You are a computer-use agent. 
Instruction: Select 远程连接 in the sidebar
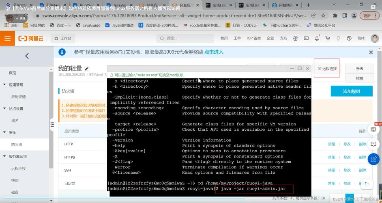coord(18,168)
